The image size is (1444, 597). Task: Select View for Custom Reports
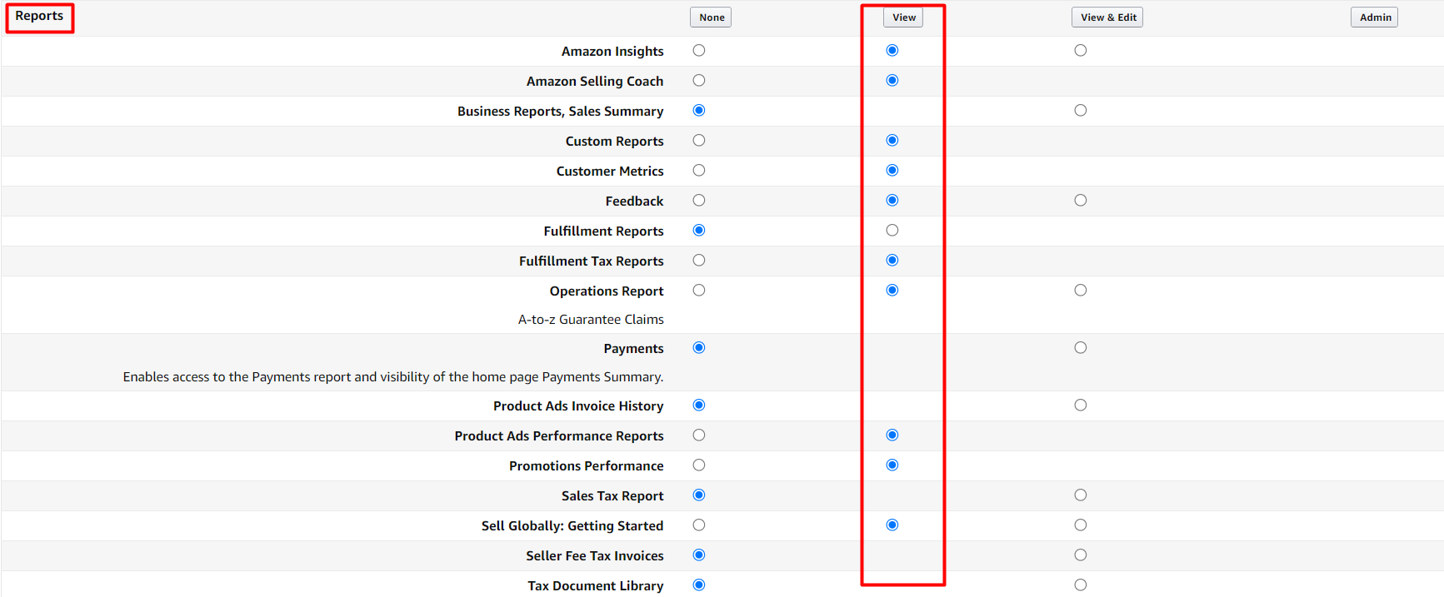[x=892, y=141]
